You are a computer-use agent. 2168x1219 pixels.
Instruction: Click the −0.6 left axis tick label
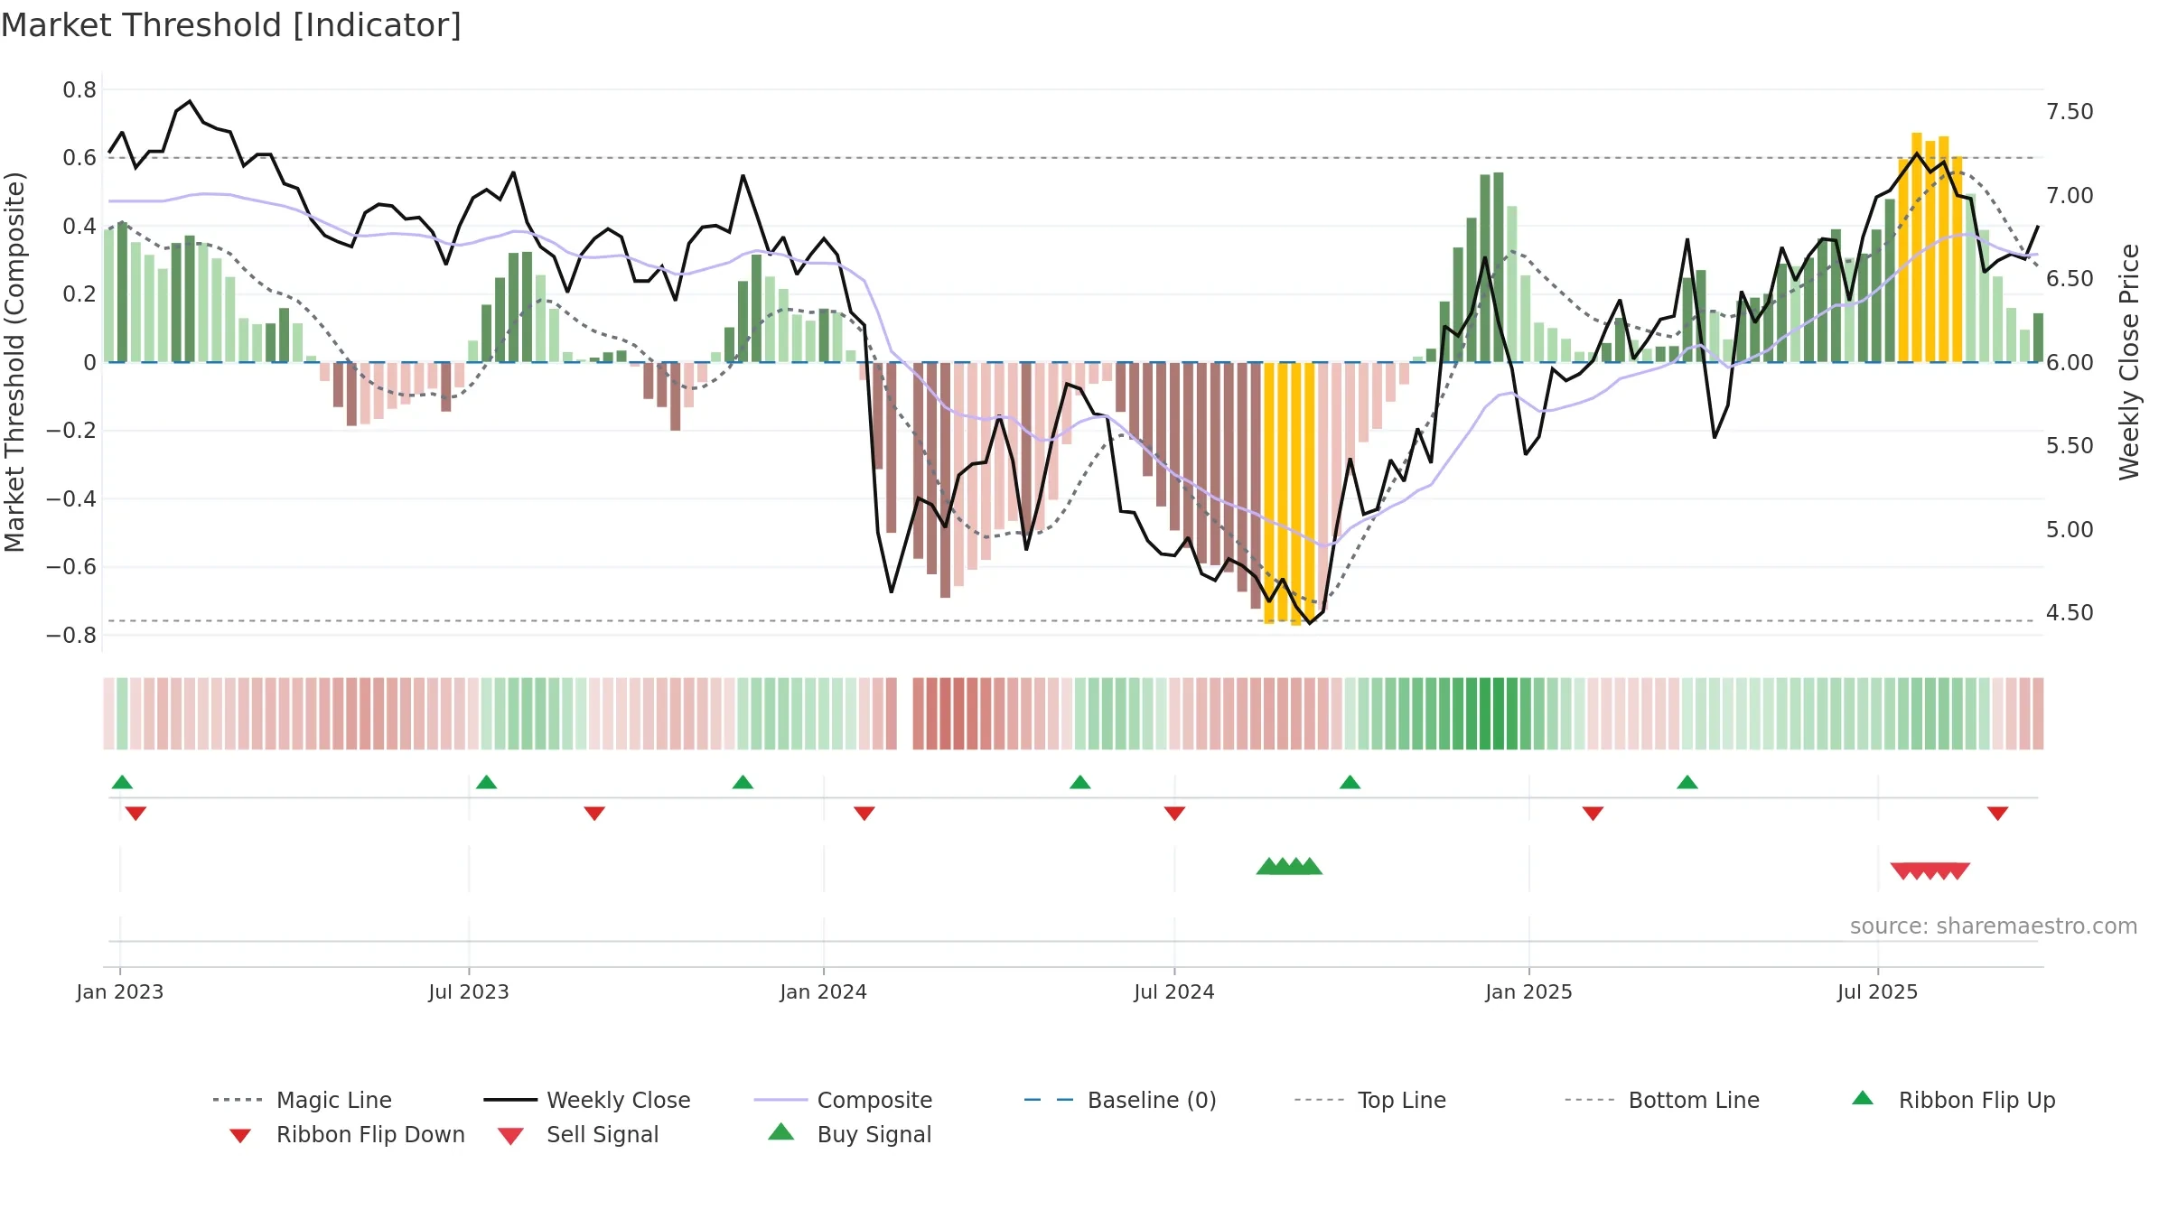[71, 567]
